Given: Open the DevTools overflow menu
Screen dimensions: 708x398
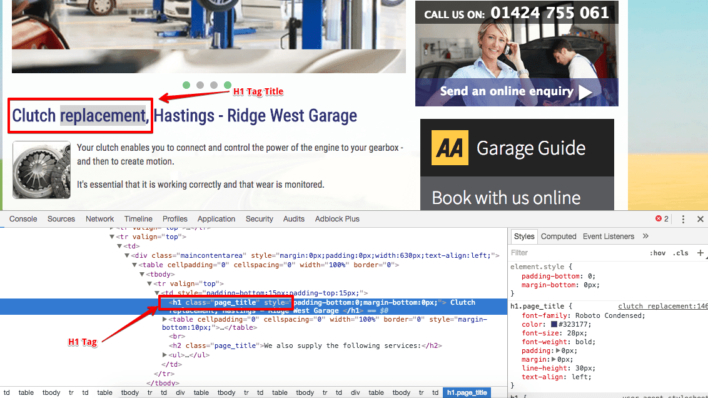Looking at the screenshot, I should 684,218.
